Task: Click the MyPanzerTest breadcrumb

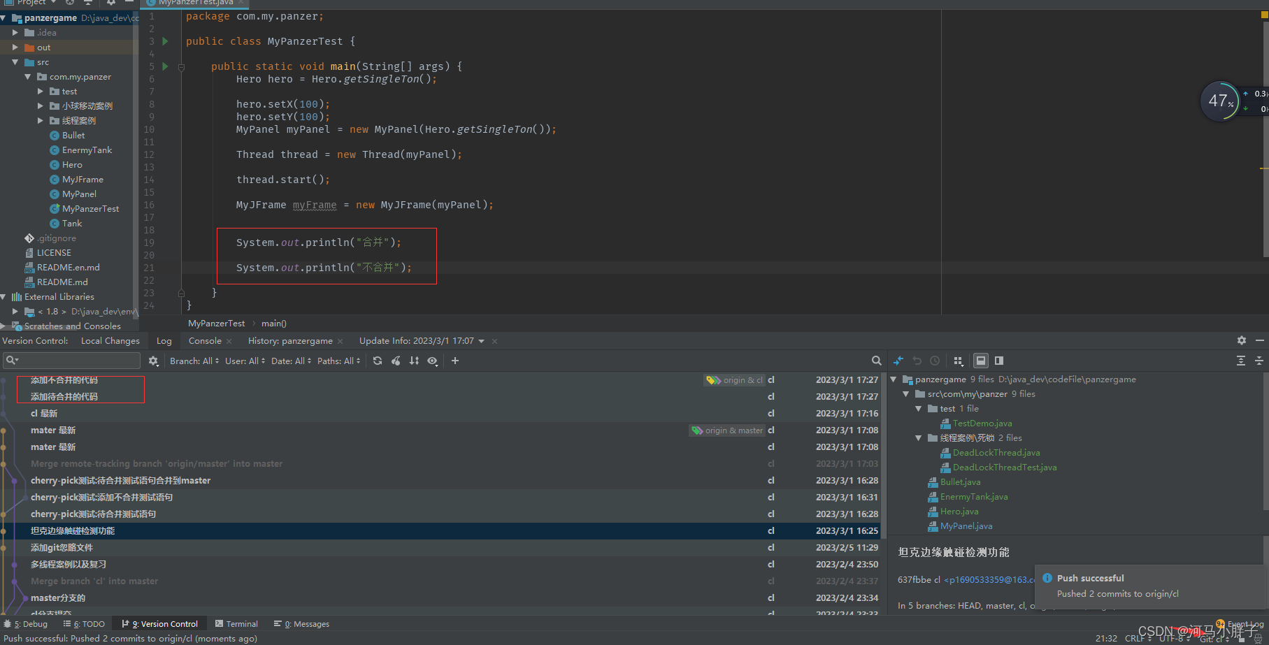Action: click(x=216, y=324)
